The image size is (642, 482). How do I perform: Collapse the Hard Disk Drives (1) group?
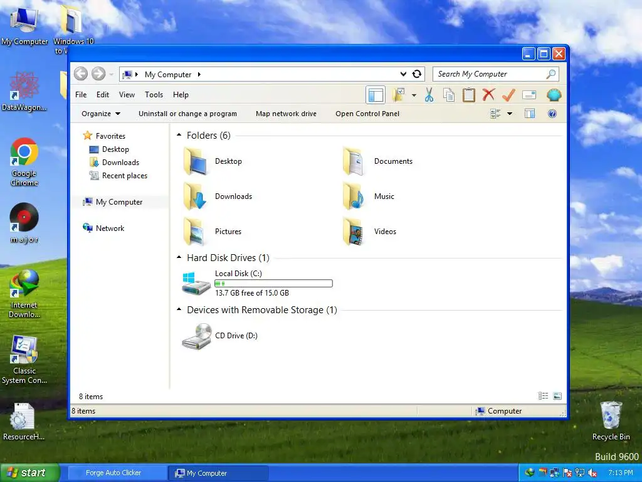click(x=179, y=257)
